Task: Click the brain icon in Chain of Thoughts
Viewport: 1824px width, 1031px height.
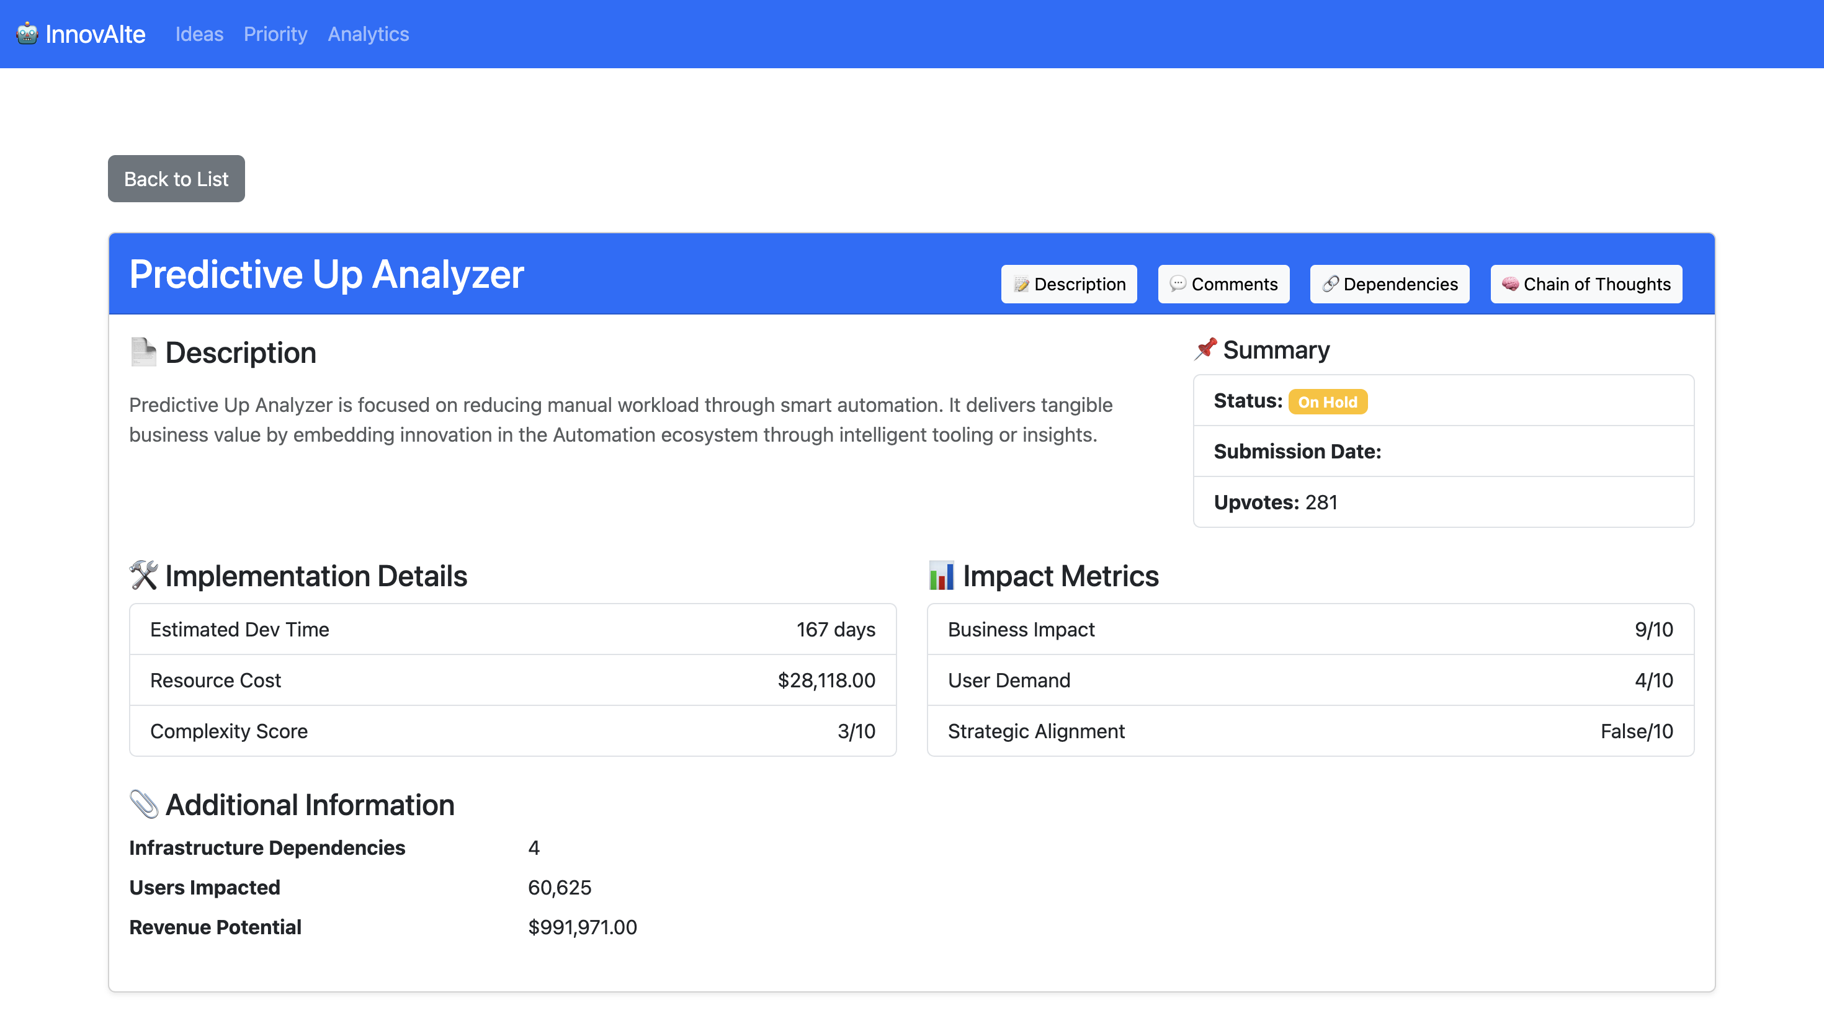Action: coord(1509,284)
